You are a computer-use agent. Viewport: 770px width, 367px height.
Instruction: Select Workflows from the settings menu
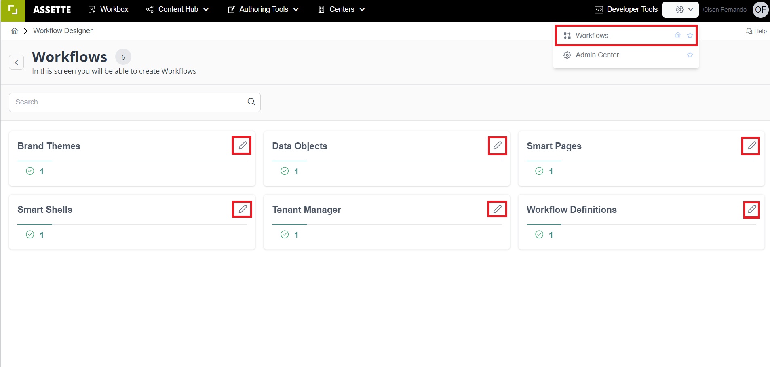coord(591,35)
